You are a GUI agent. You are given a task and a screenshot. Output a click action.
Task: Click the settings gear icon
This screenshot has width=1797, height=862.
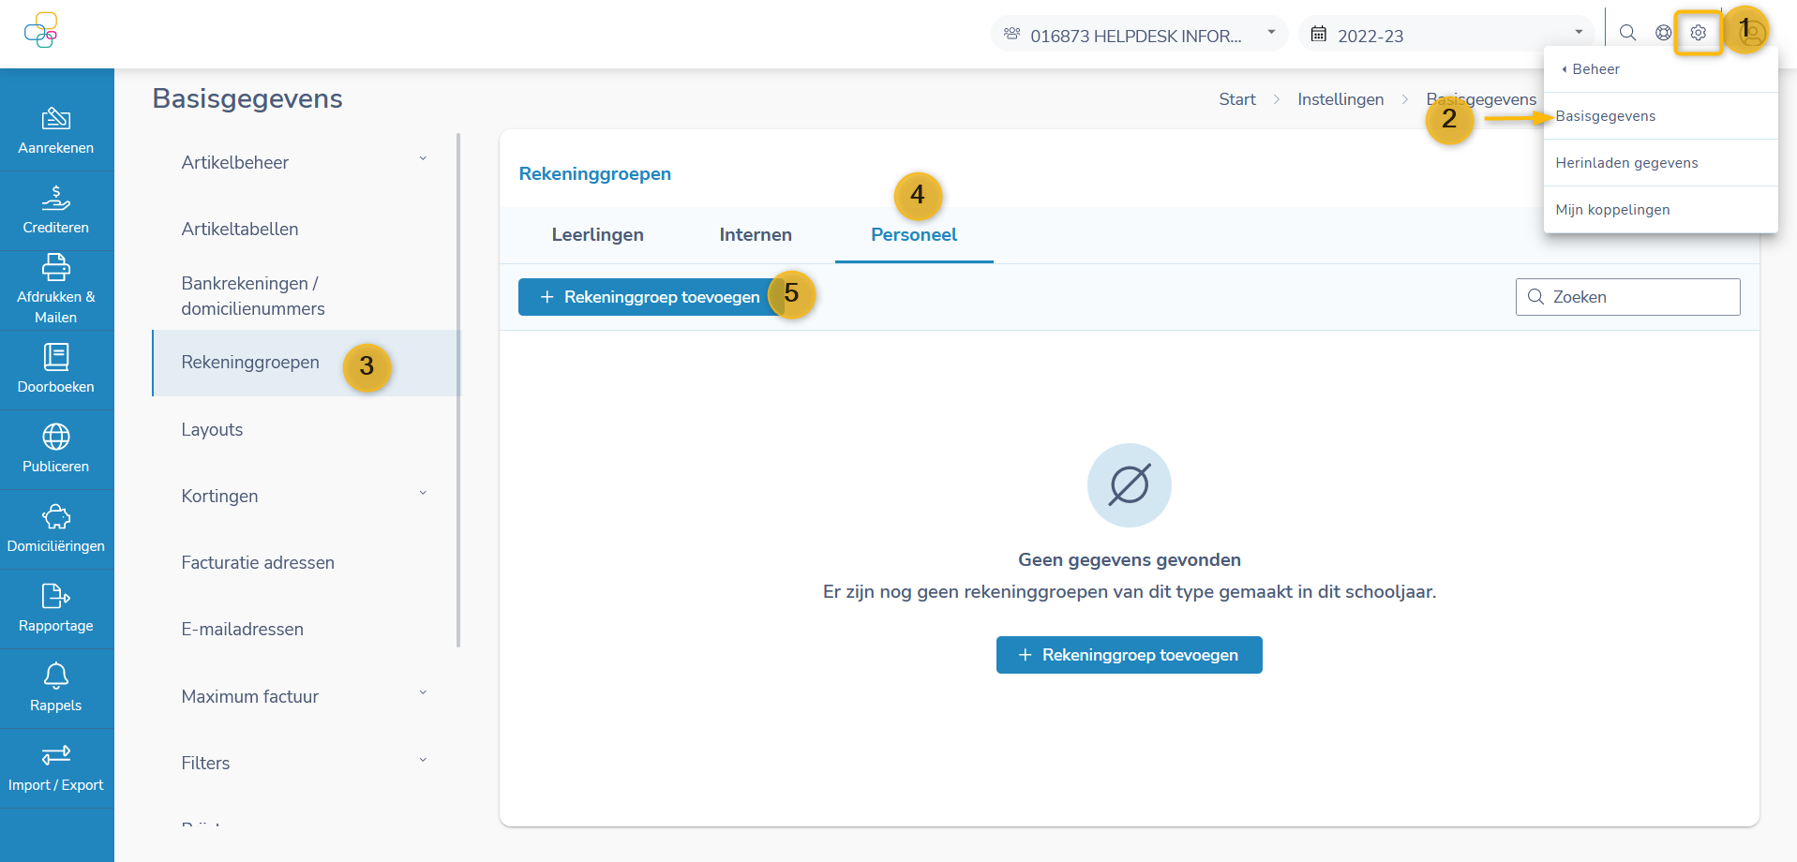[x=1698, y=34]
